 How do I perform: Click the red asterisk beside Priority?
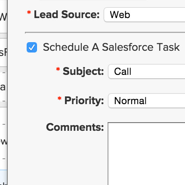pos(59,99)
